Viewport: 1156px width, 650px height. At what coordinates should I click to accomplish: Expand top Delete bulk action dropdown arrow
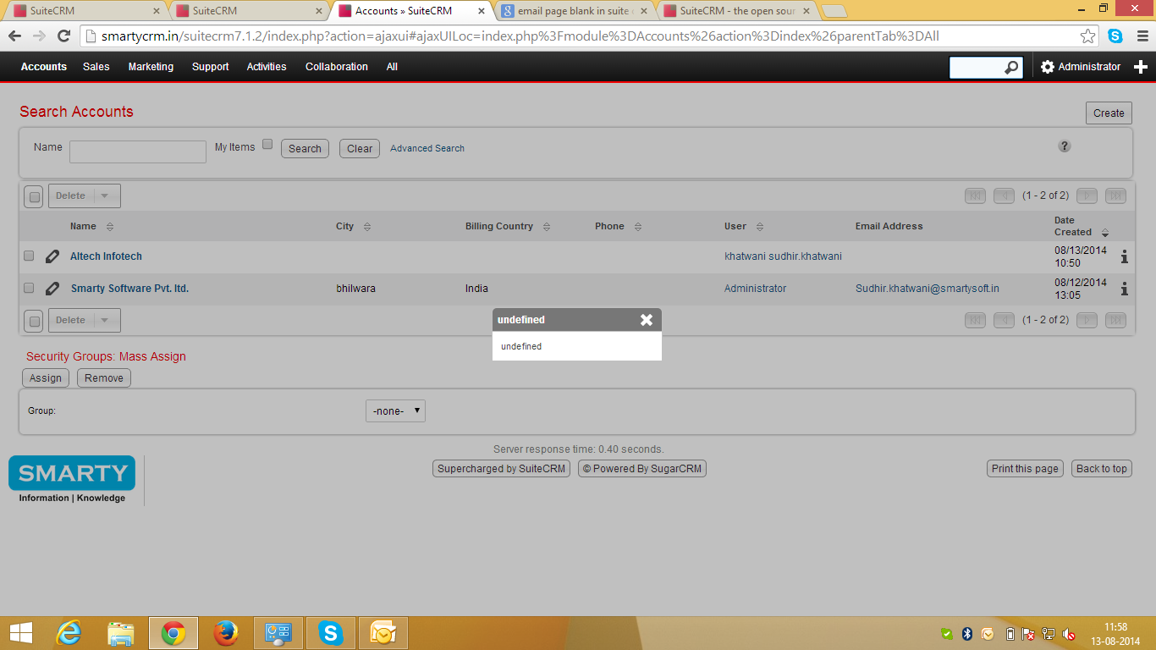point(106,196)
